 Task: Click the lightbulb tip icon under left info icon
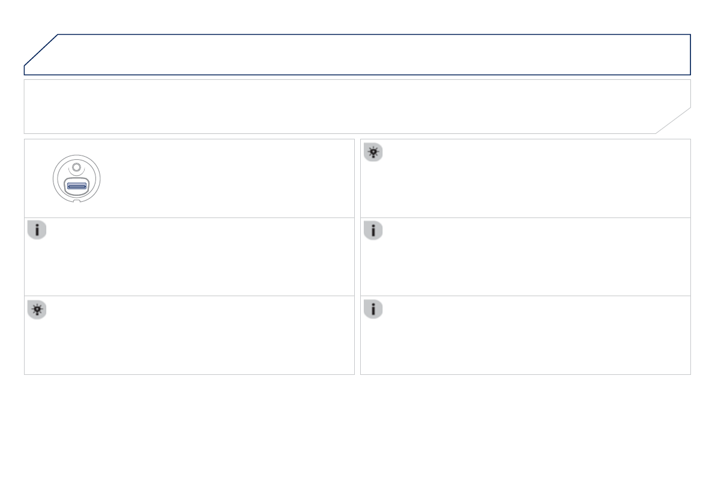coord(37,309)
